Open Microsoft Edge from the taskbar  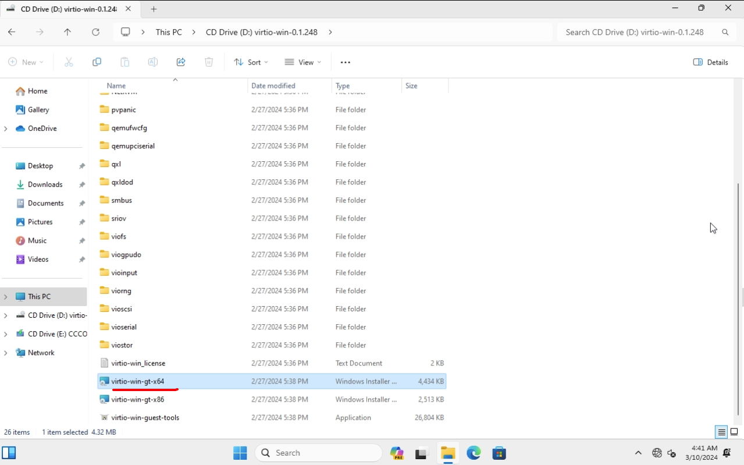pyautogui.click(x=474, y=453)
